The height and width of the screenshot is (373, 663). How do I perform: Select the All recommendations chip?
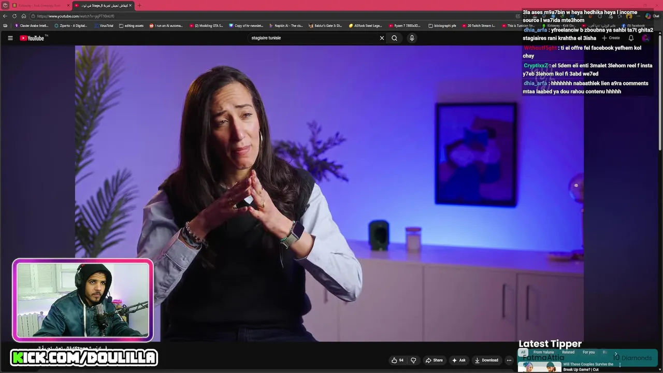click(523, 352)
